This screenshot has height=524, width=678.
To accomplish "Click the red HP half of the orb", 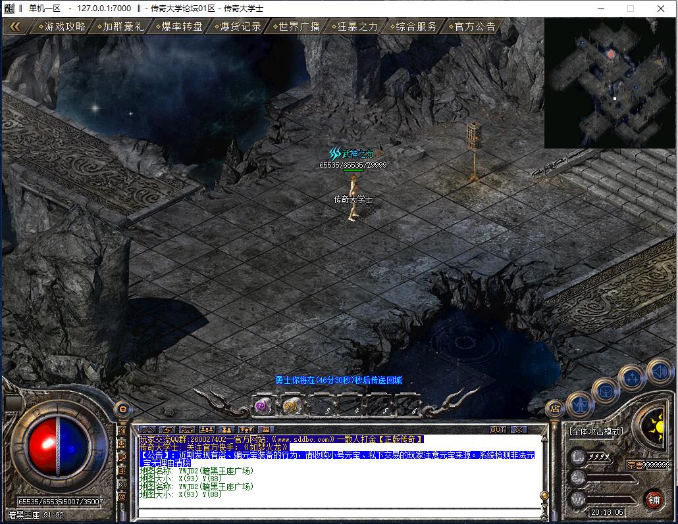I will coord(42,448).
